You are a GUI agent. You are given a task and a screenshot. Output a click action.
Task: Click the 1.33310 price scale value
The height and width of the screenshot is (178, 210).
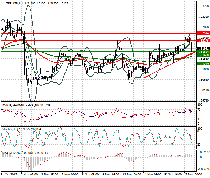(203, 17)
